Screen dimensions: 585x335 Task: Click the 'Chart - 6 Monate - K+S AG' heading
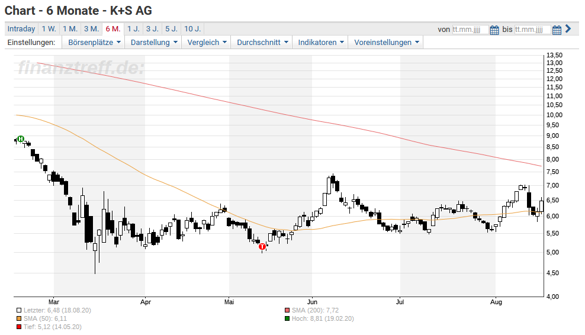[78, 11]
